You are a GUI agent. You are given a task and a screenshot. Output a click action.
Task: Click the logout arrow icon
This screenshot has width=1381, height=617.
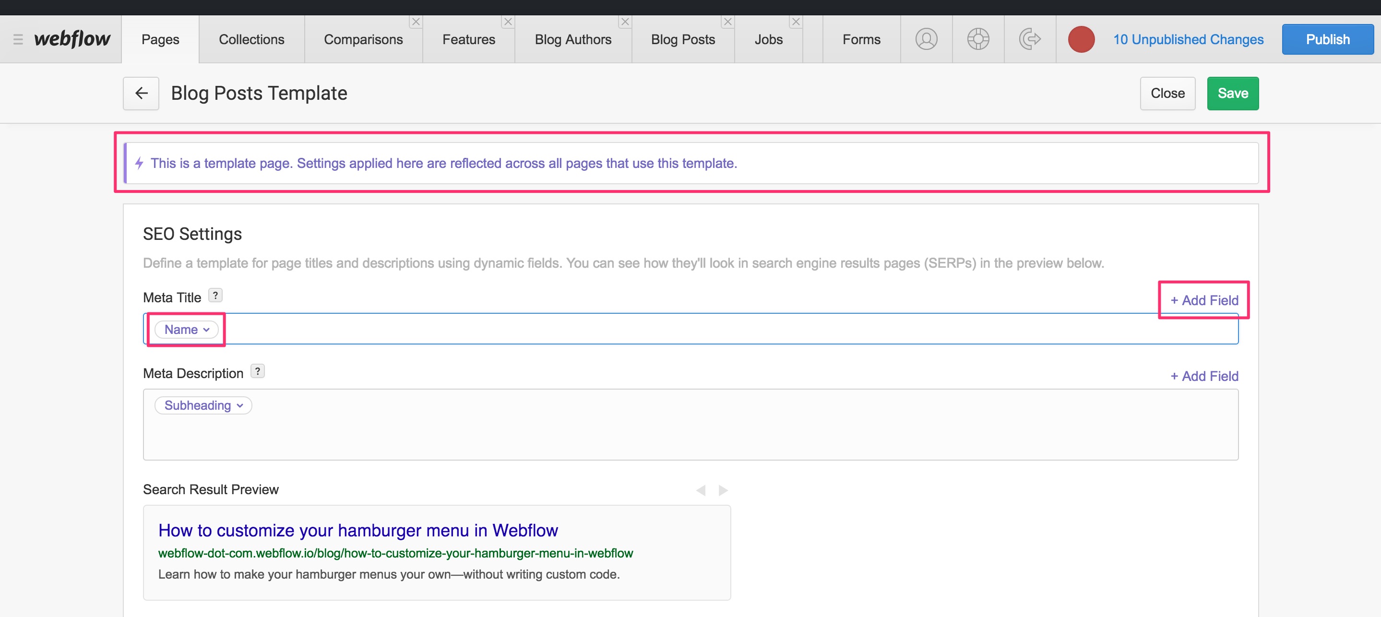click(1029, 39)
